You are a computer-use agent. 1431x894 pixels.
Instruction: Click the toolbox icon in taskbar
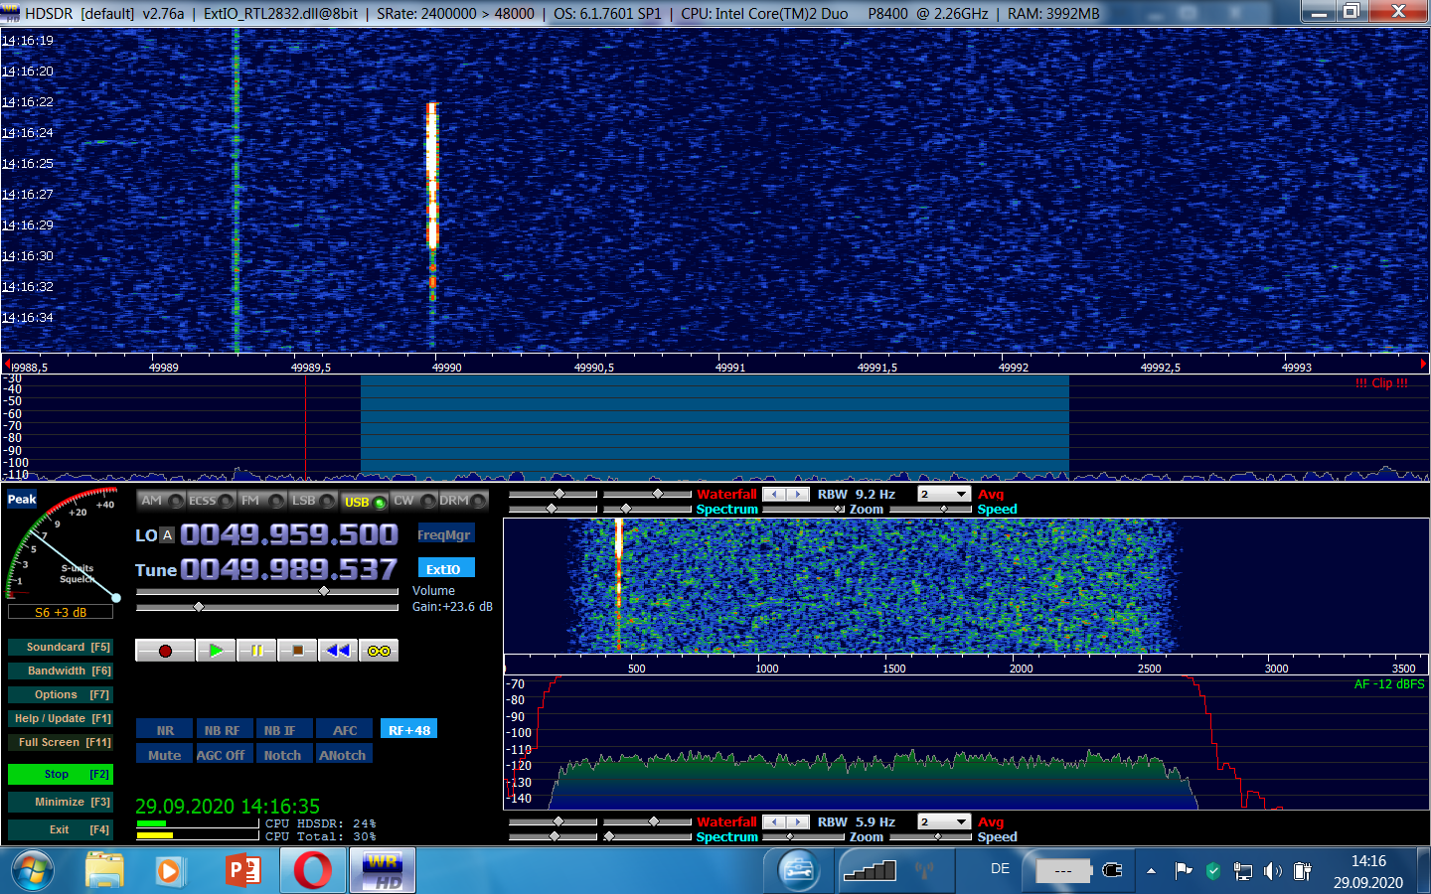click(x=797, y=871)
